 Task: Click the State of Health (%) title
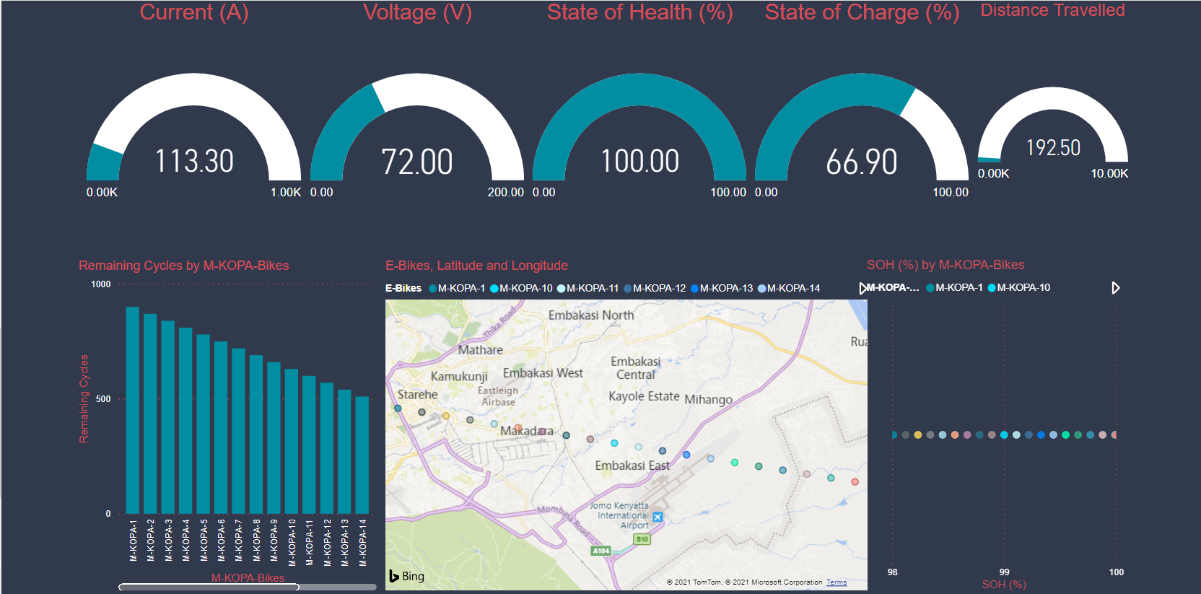[640, 12]
